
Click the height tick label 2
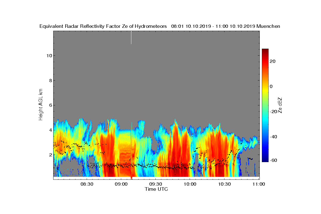pos(50,155)
